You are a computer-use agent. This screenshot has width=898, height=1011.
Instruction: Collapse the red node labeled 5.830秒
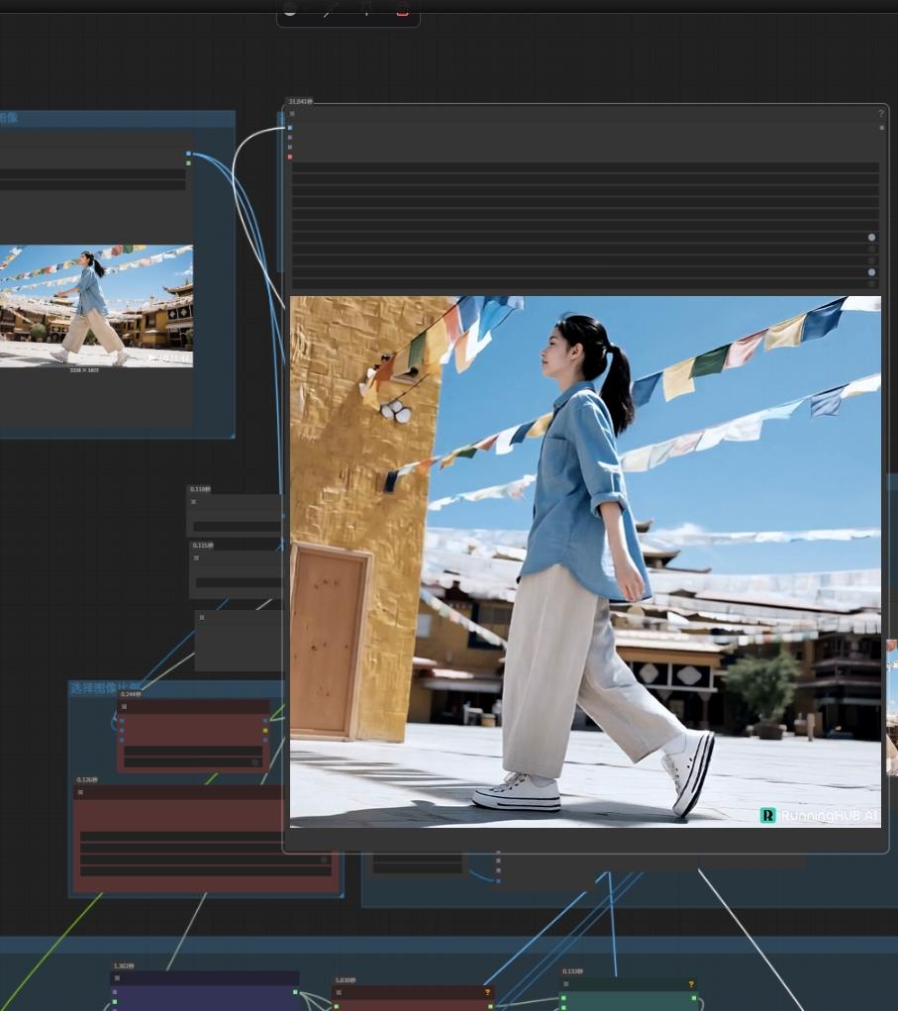[339, 992]
